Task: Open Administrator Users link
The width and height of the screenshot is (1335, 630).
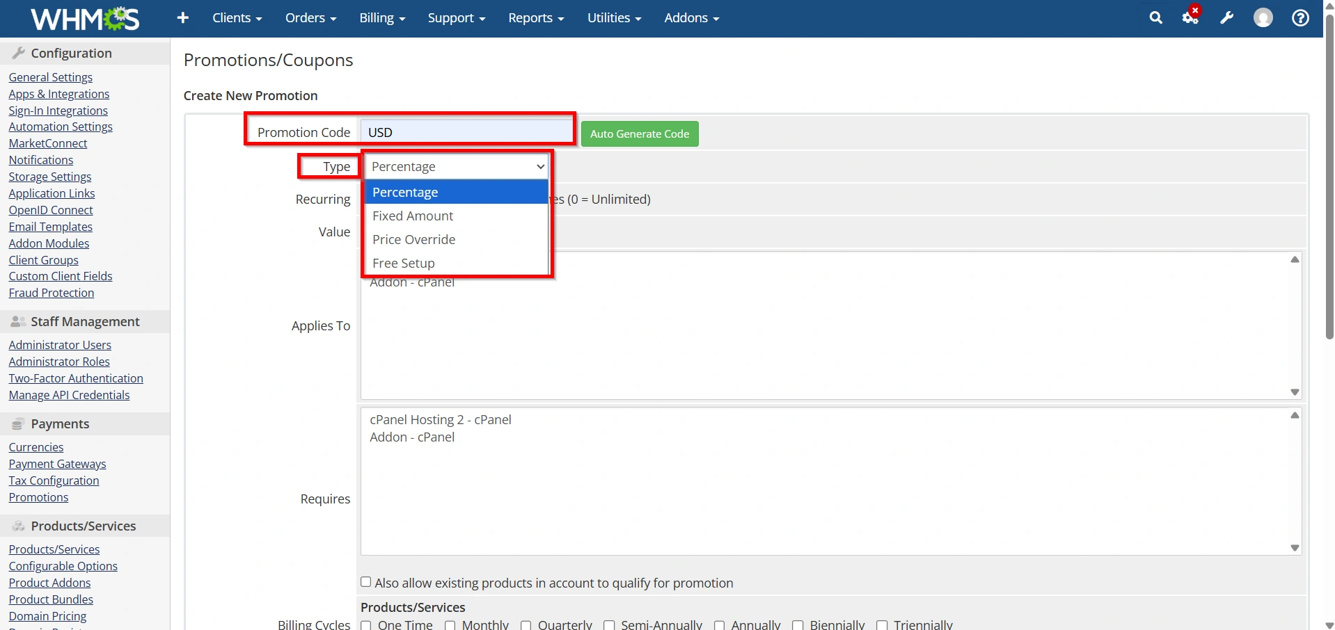Action: pos(60,345)
